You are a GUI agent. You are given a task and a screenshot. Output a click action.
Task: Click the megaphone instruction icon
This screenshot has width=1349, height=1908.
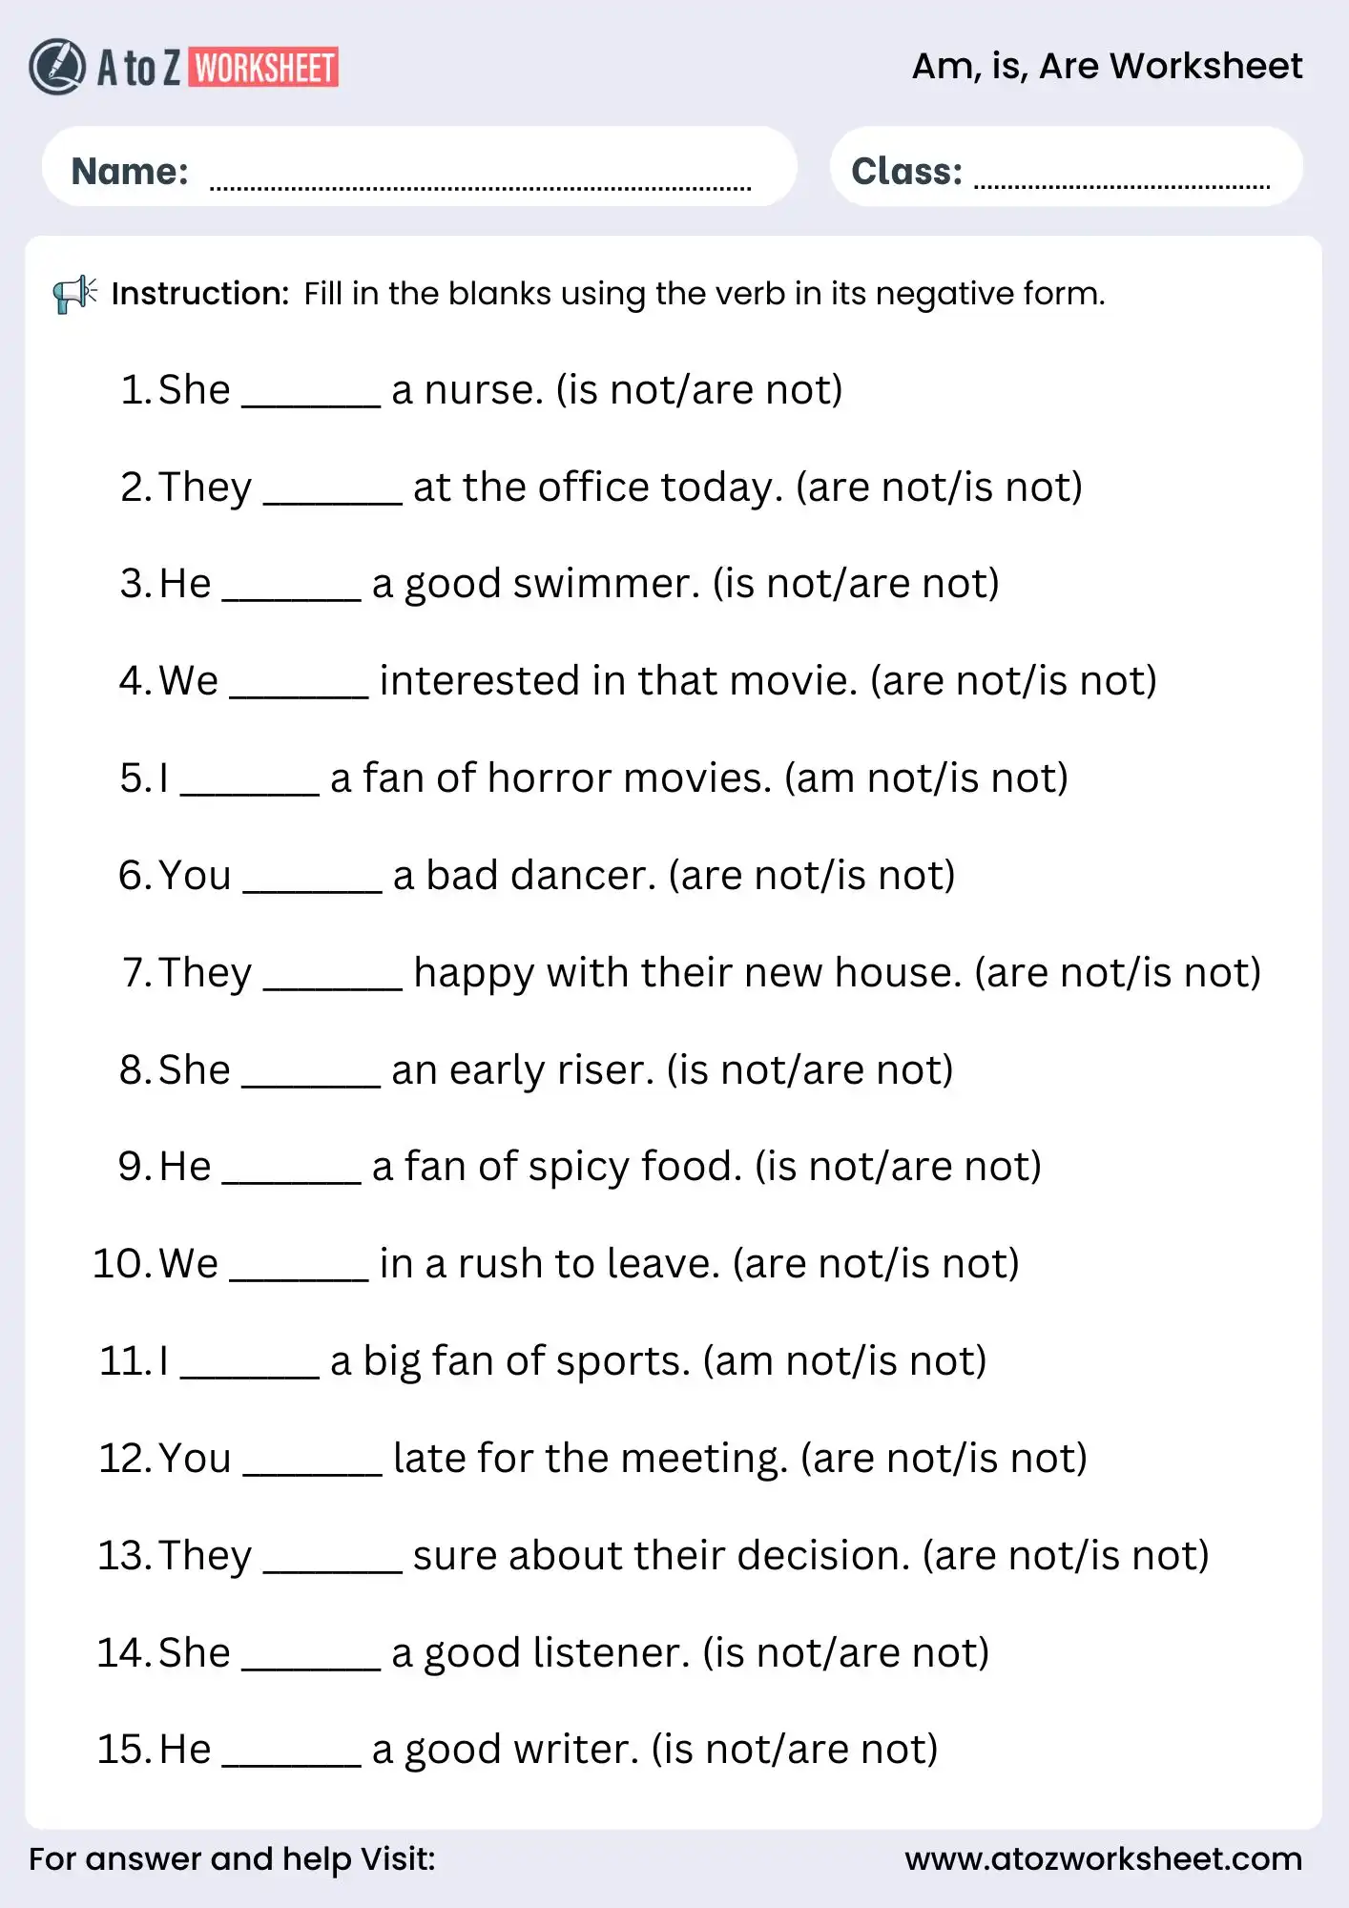click(74, 294)
